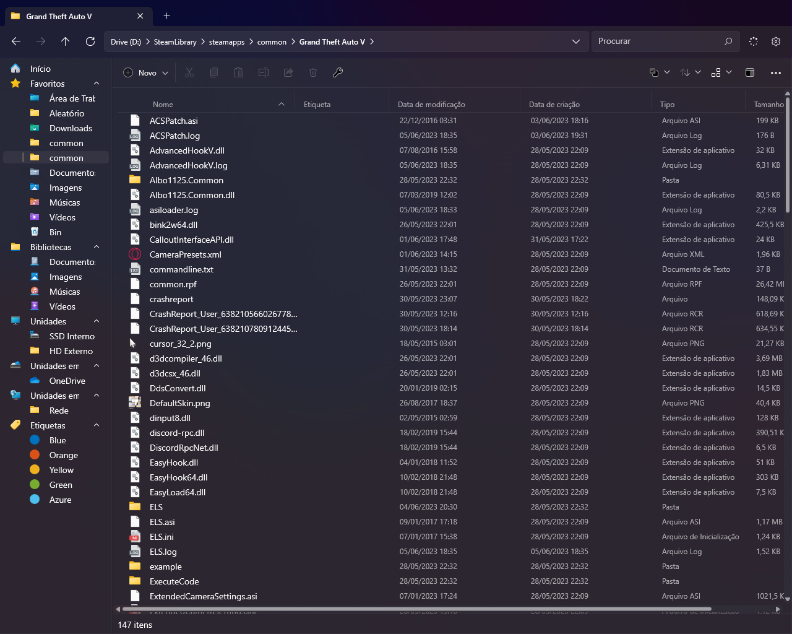The width and height of the screenshot is (792, 634).
Task: Refresh the current folder view
Action: click(90, 41)
